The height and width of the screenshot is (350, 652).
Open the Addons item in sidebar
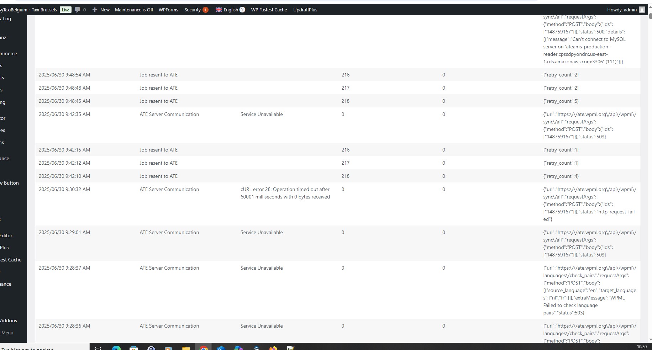(9, 320)
